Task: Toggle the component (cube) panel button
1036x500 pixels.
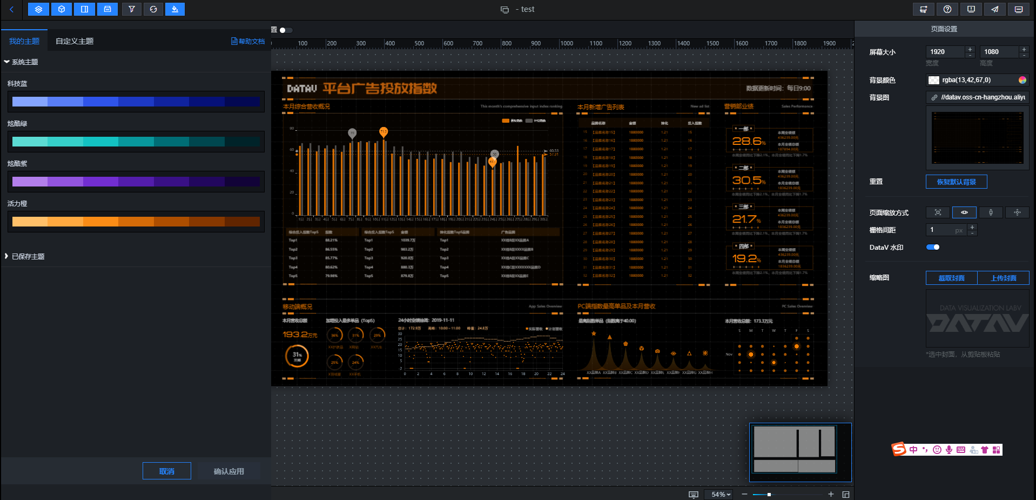Action: pos(62,9)
